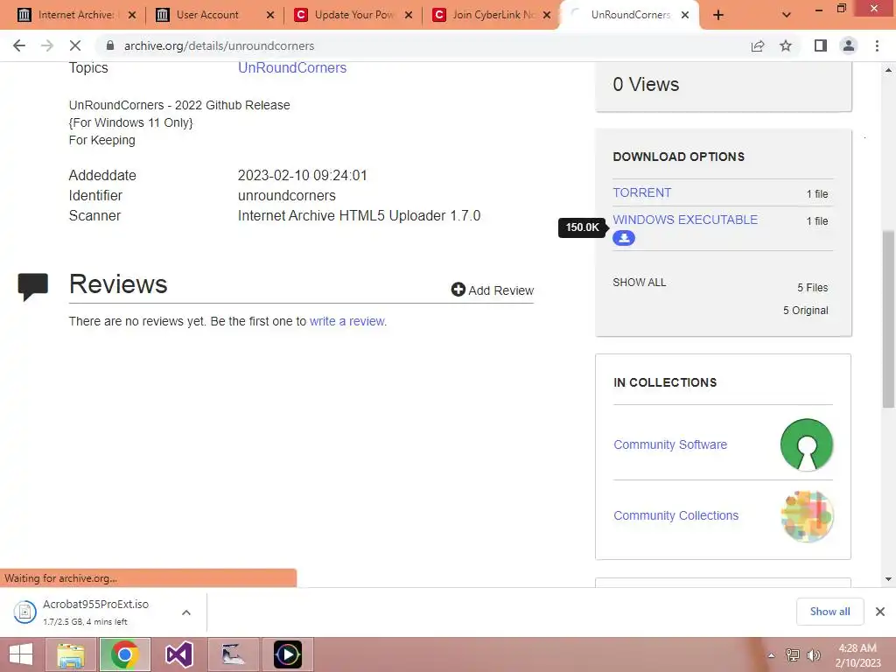This screenshot has height=672, width=896.
Task: Click the Internet Archive HTML5 Uploader 1.7.0 text
Action: coord(359,215)
